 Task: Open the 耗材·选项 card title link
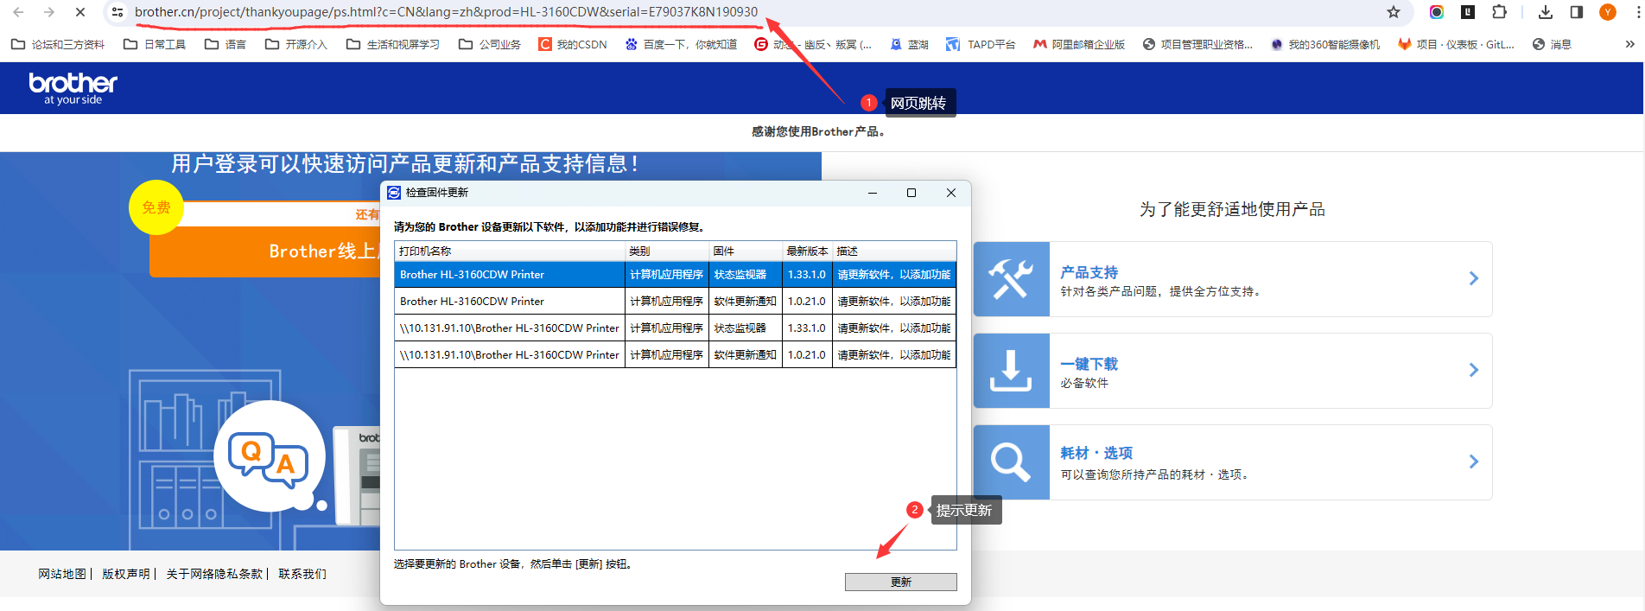pyautogui.click(x=1096, y=453)
